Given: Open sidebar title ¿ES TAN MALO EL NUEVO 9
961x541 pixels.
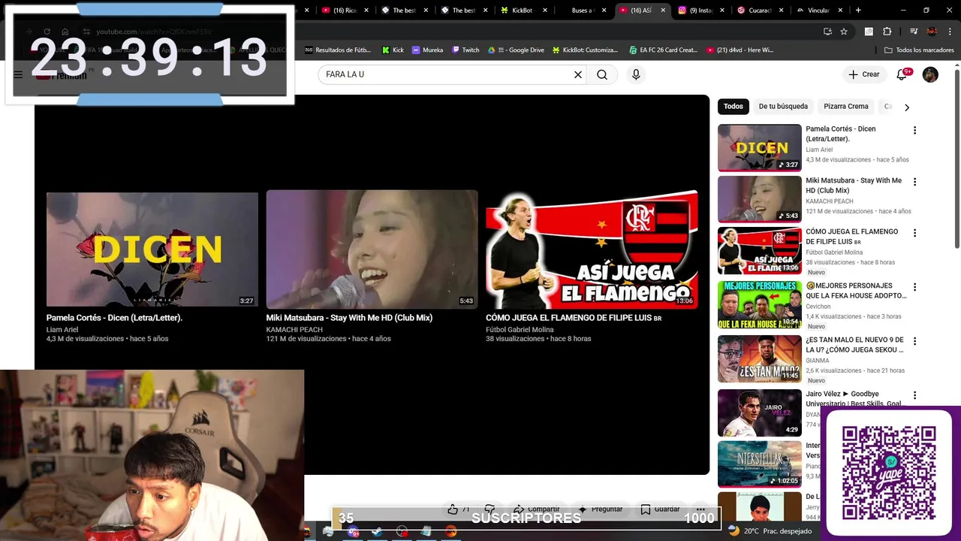Looking at the screenshot, I should (854, 345).
